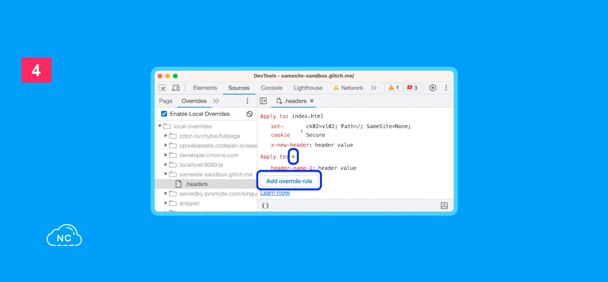Viewport: 608px width, 282px height.
Task: Select the localhost:8080/js folder name
Action: click(201, 165)
